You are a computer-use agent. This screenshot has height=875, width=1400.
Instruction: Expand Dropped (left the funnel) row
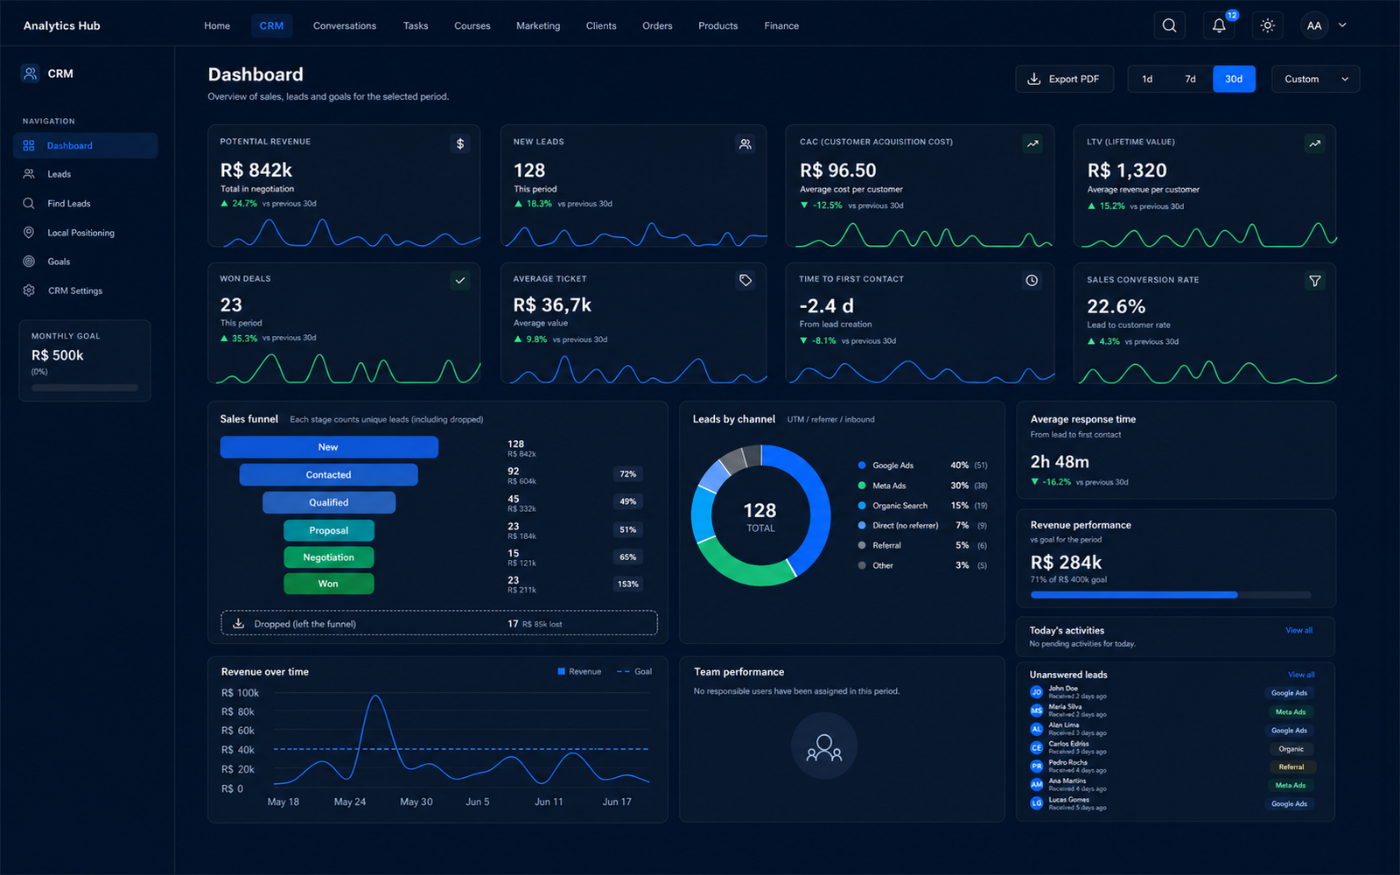[439, 623]
